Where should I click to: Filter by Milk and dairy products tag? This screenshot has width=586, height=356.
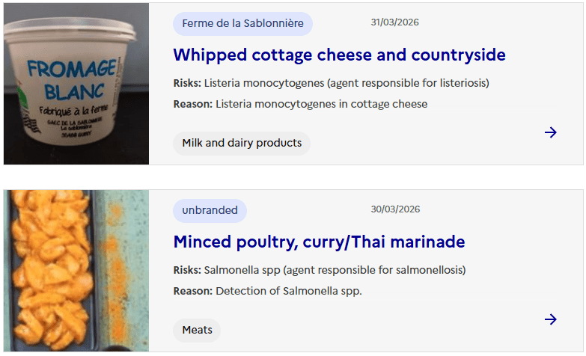coord(241,143)
